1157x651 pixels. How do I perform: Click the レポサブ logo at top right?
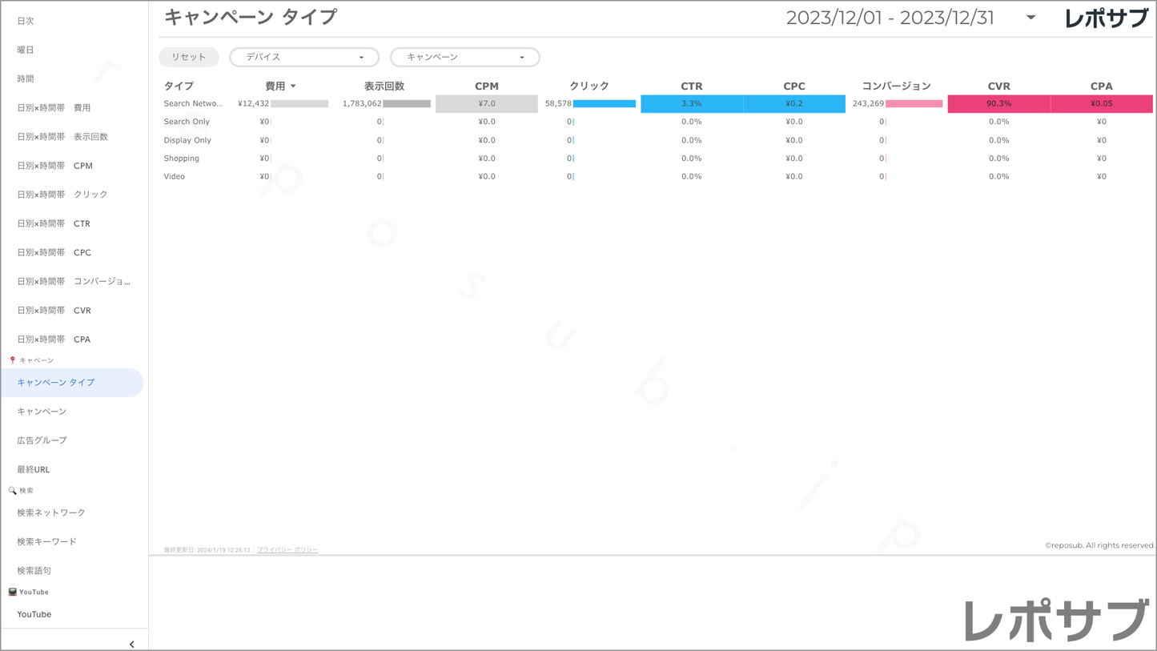pos(1106,18)
